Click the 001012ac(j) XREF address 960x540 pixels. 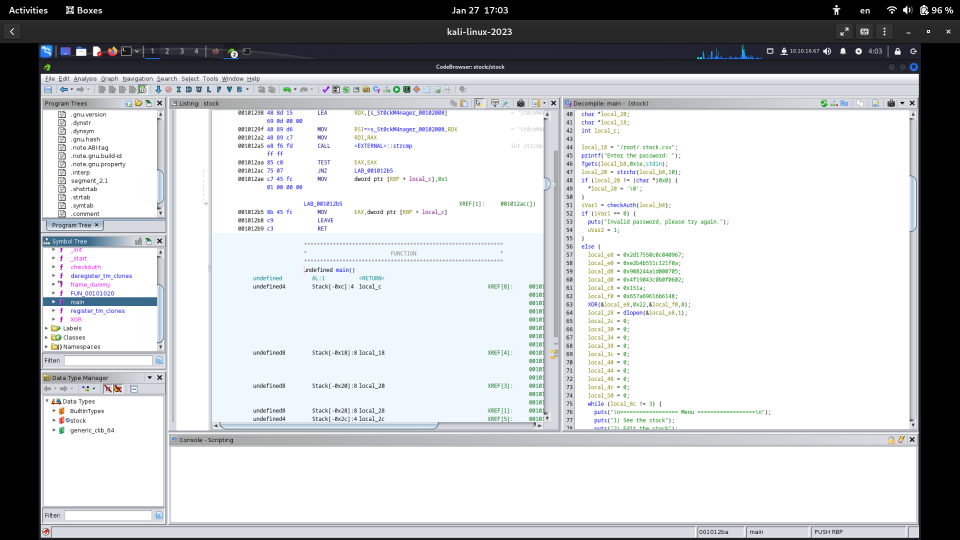pos(518,204)
